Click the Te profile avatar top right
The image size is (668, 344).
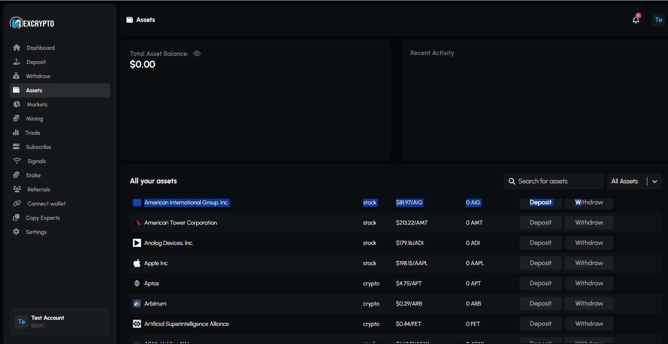tap(659, 19)
